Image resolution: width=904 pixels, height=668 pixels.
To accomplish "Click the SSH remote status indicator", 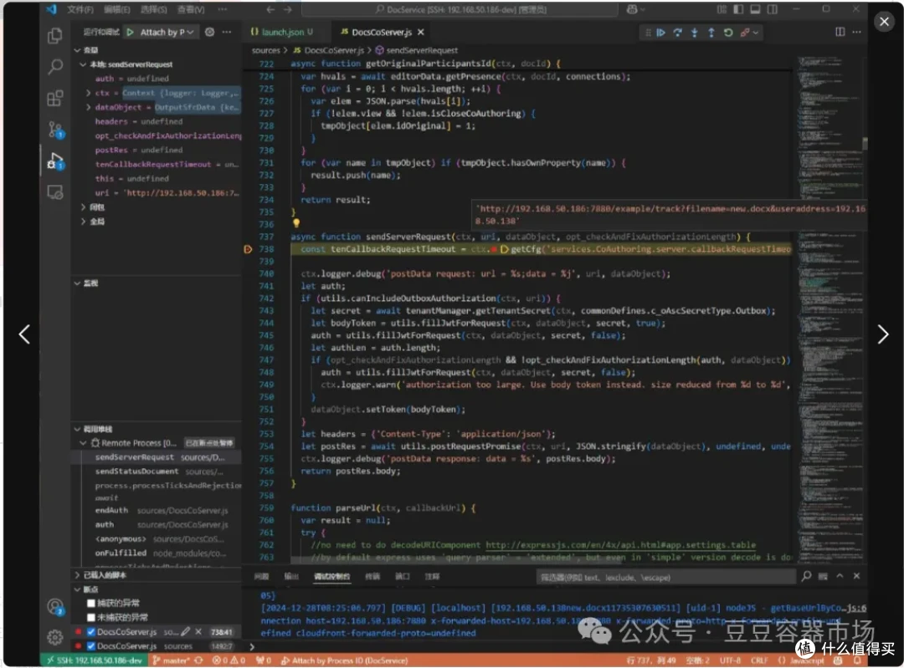I will 95,660.
